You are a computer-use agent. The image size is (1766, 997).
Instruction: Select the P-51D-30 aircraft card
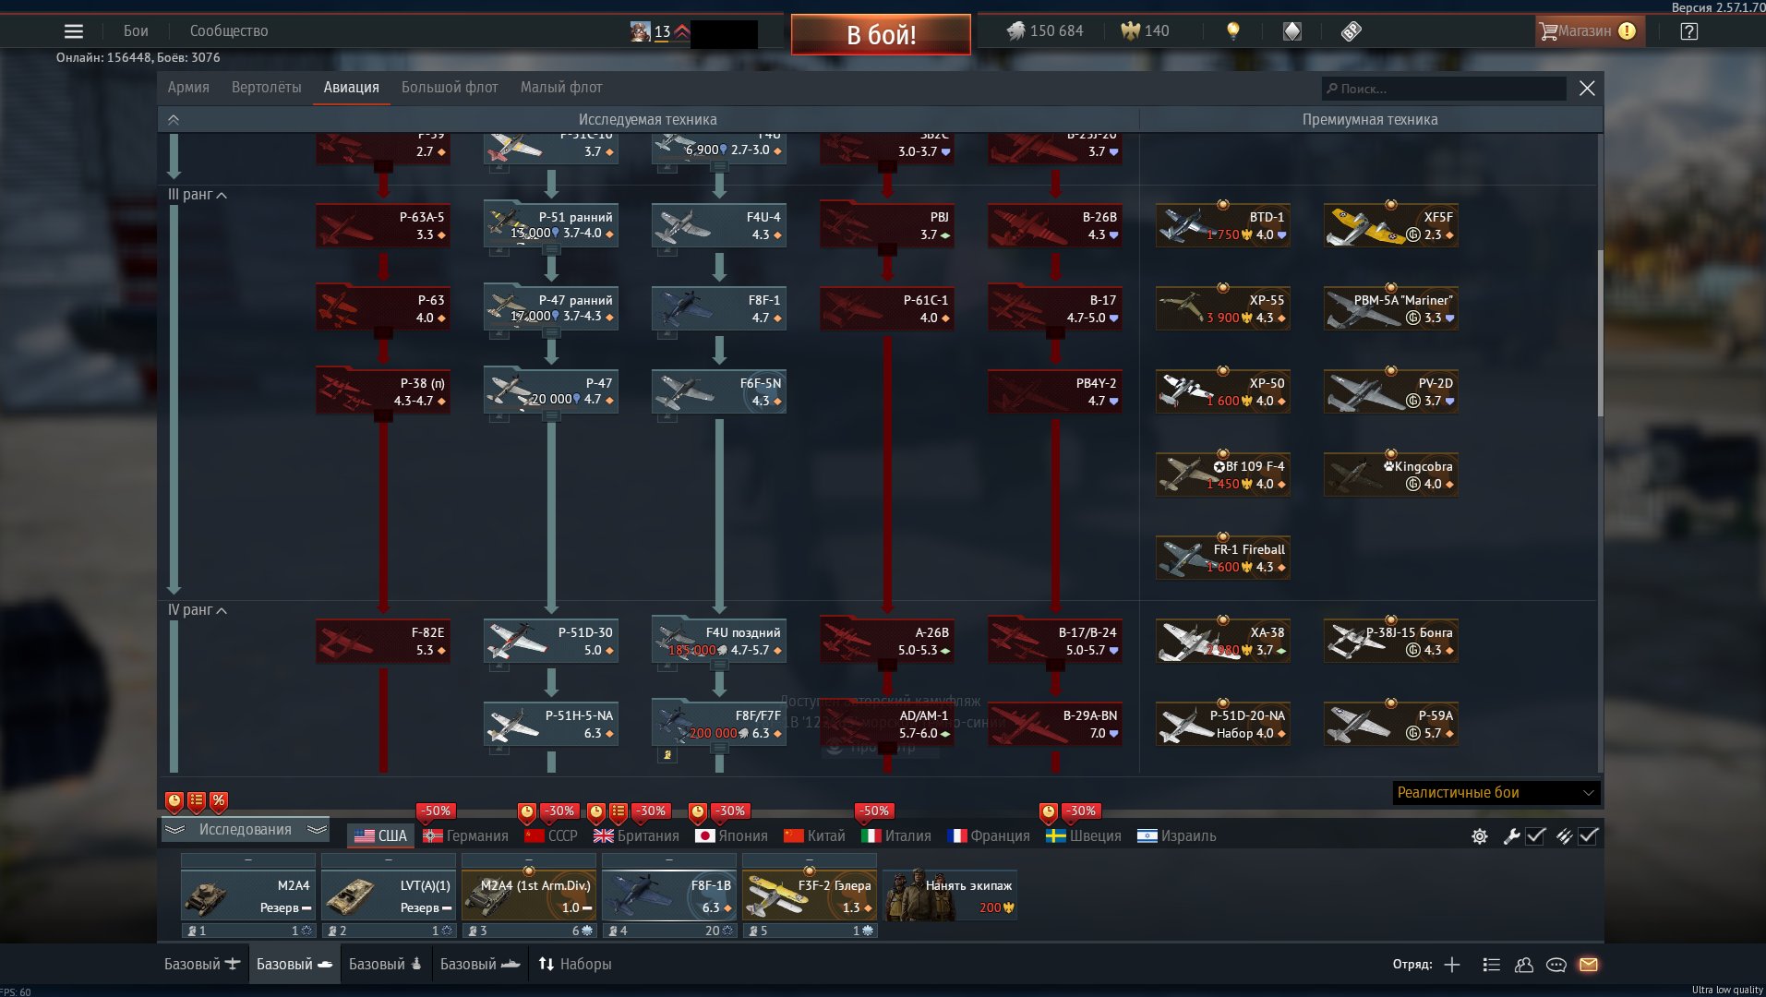pos(551,642)
